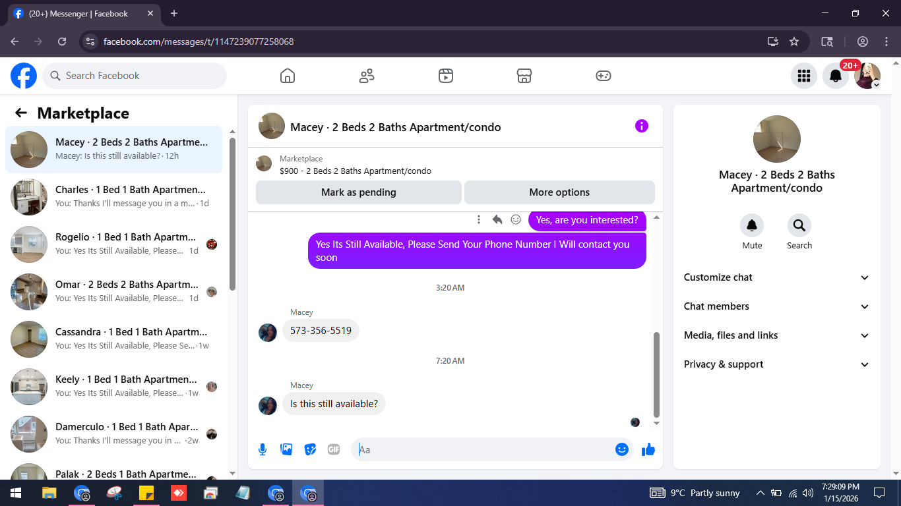
Task: Open the Facebook menu grid icon
Action: click(x=803, y=76)
